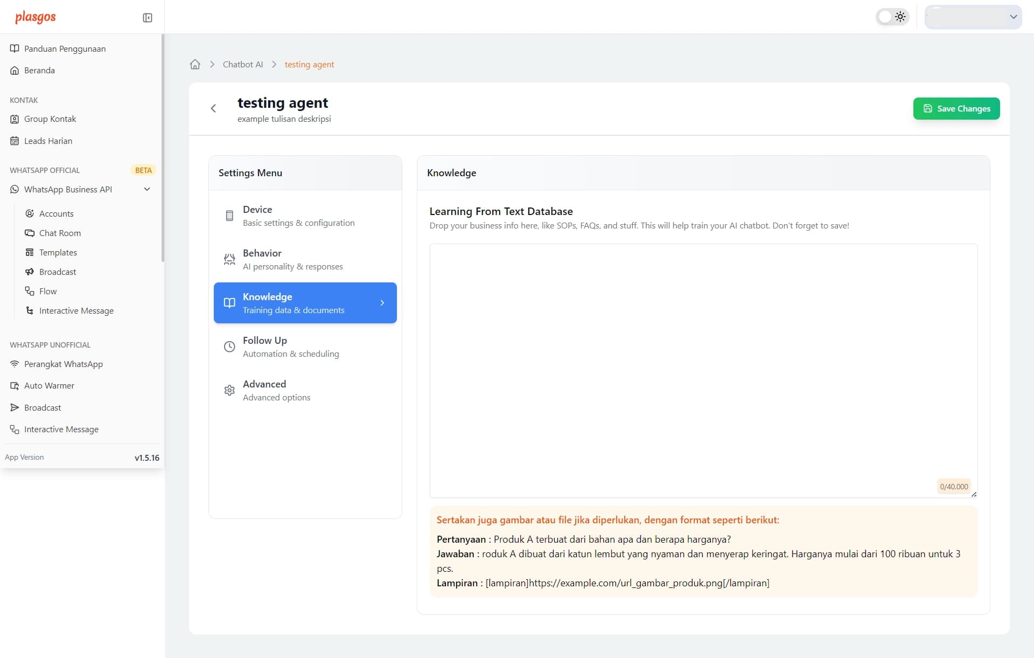This screenshot has width=1034, height=658.
Task: Open Leads Harian contact page
Action: pyautogui.click(x=48, y=141)
